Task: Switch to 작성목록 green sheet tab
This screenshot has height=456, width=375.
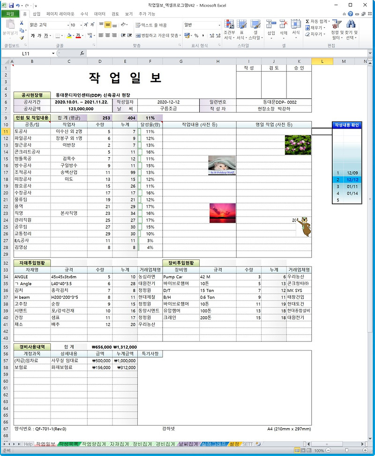Action: pos(68,444)
